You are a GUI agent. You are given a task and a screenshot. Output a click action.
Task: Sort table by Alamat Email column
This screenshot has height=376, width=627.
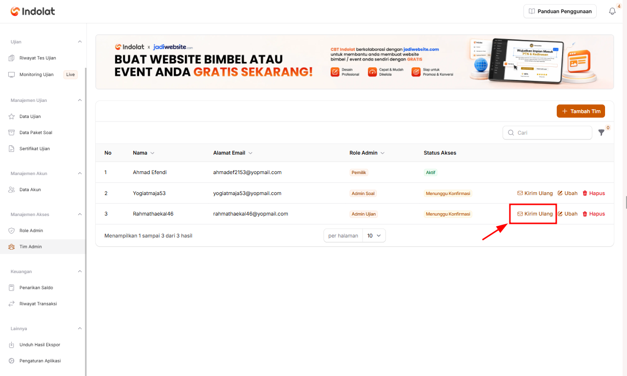[x=233, y=153]
